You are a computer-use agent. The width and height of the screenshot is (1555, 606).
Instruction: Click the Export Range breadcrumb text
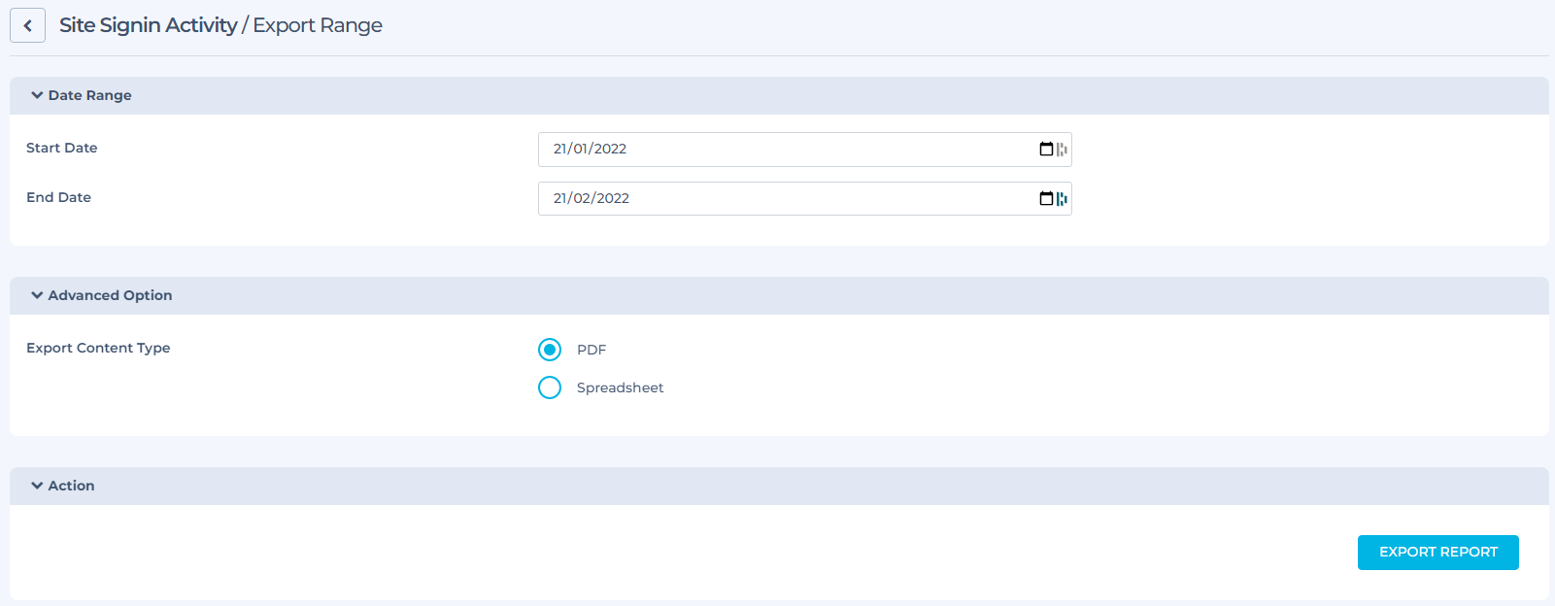(318, 25)
